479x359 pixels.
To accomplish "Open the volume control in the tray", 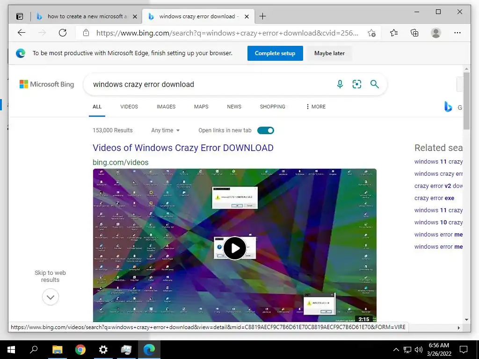I will (419, 350).
